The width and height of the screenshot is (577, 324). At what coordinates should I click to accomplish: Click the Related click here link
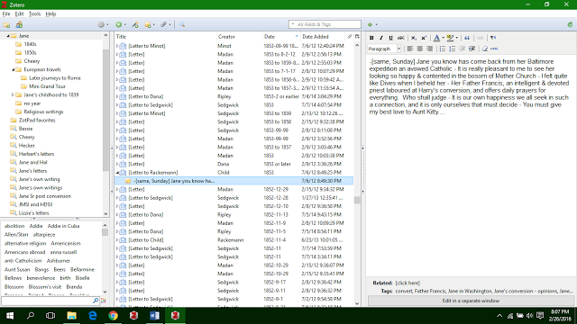[x=408, y=283]
